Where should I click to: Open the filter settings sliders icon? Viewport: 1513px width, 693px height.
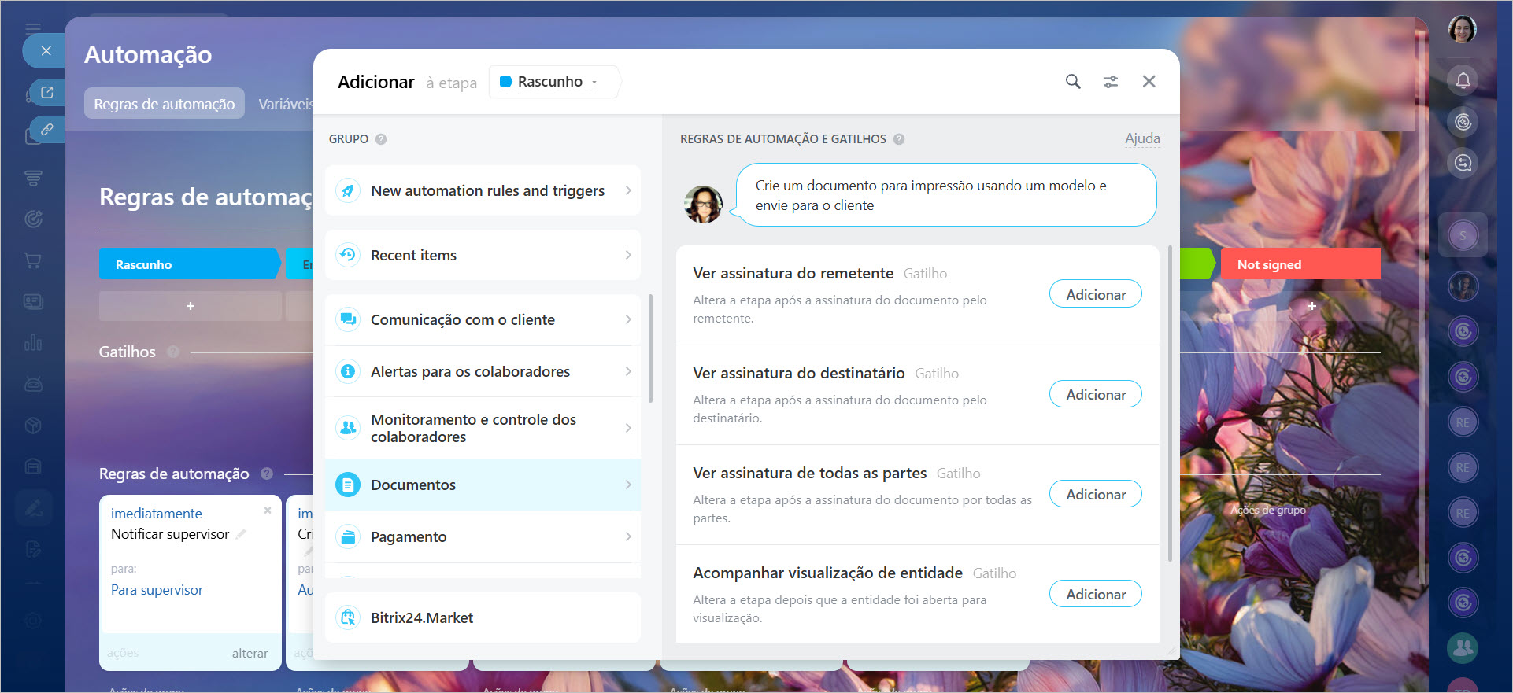coord(1110,82)
